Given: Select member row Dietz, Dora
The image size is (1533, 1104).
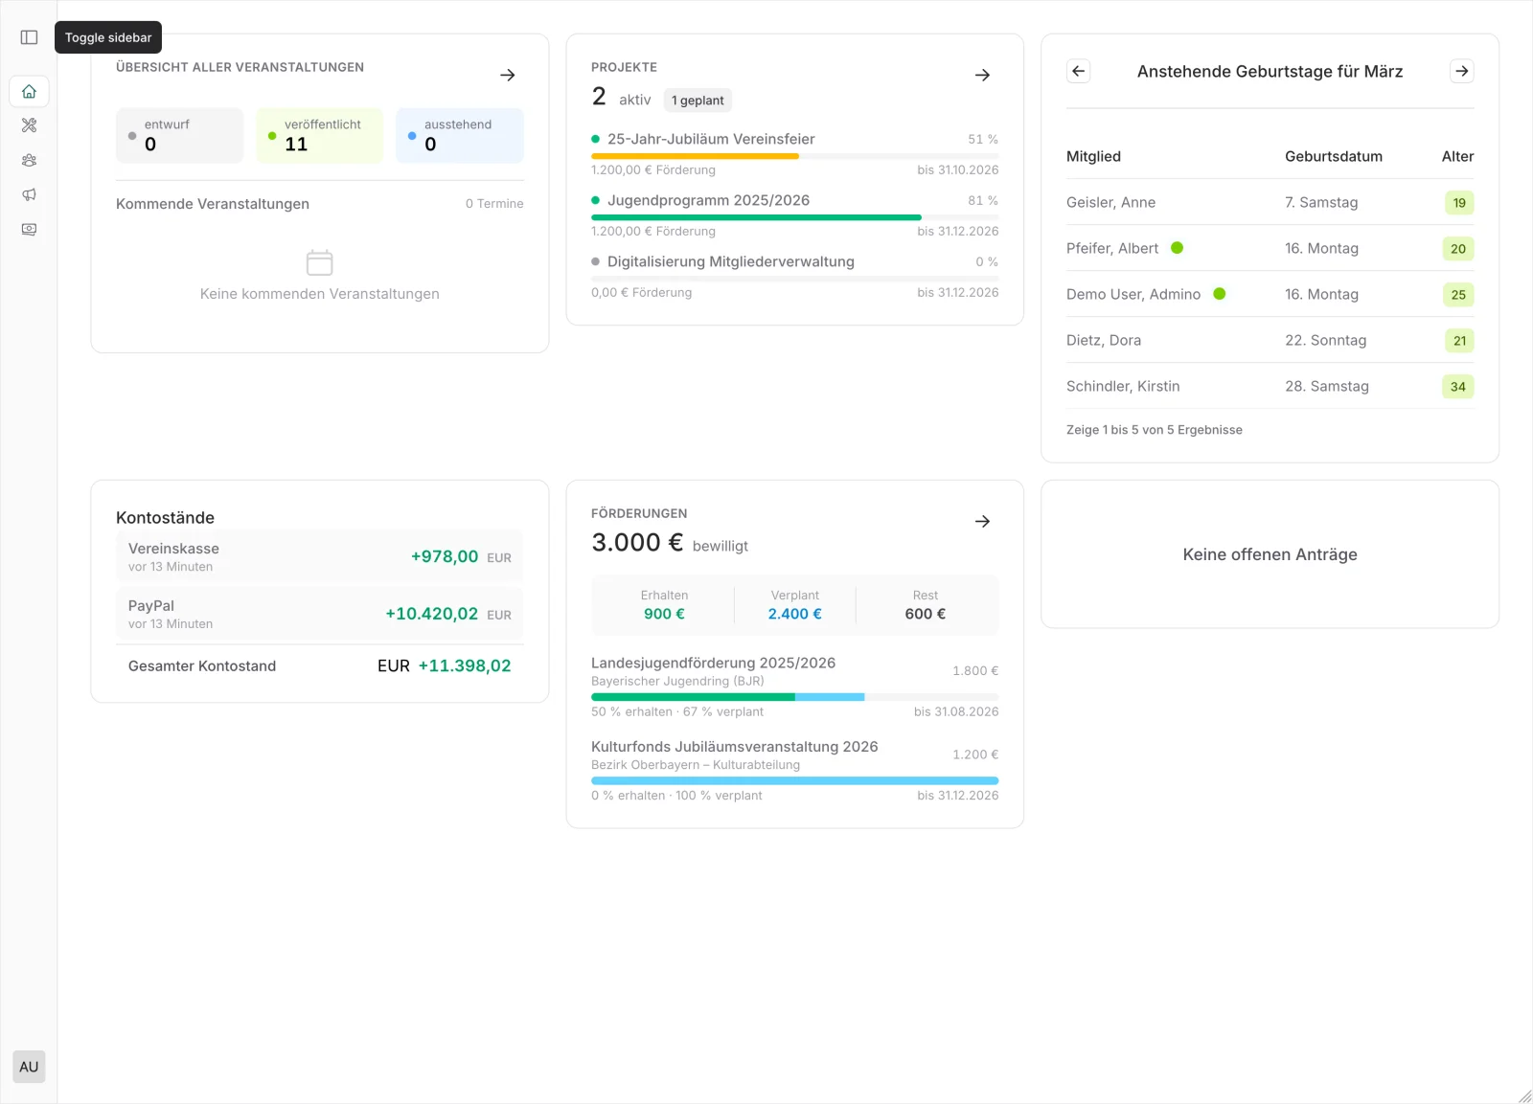Looking at the screenshot, I should [x=1270, y=340].
